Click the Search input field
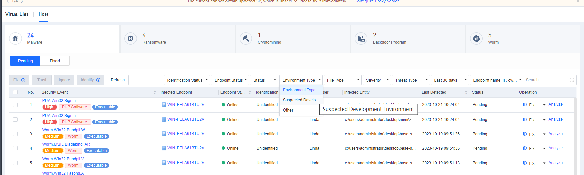Viewport: 584px width, 175px height. 546,80
